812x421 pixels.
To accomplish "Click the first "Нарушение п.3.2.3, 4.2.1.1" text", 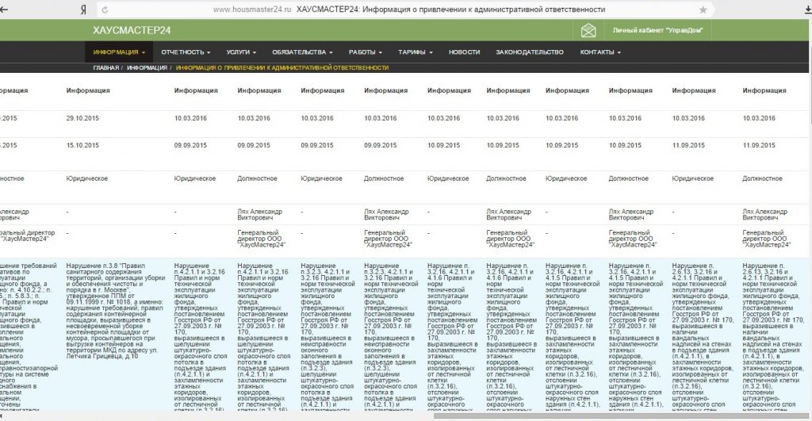I will coord(327,337).
